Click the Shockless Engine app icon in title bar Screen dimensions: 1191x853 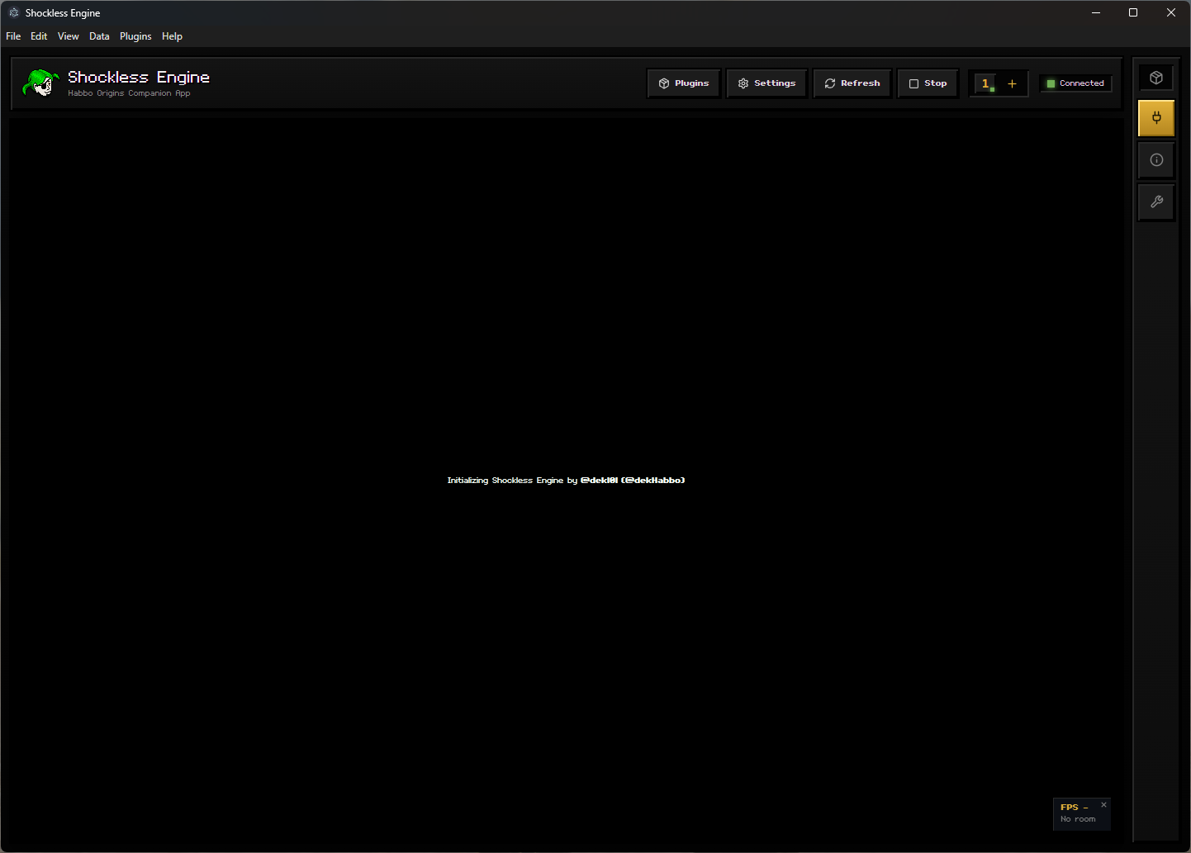[x=14, y=13]
